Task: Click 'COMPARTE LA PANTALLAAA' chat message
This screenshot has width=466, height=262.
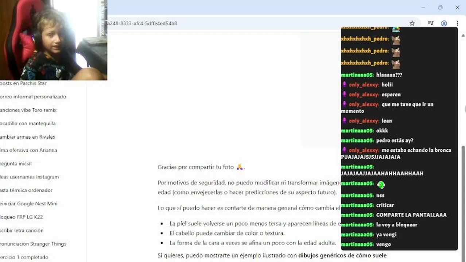Action: [x=411, y=215]
